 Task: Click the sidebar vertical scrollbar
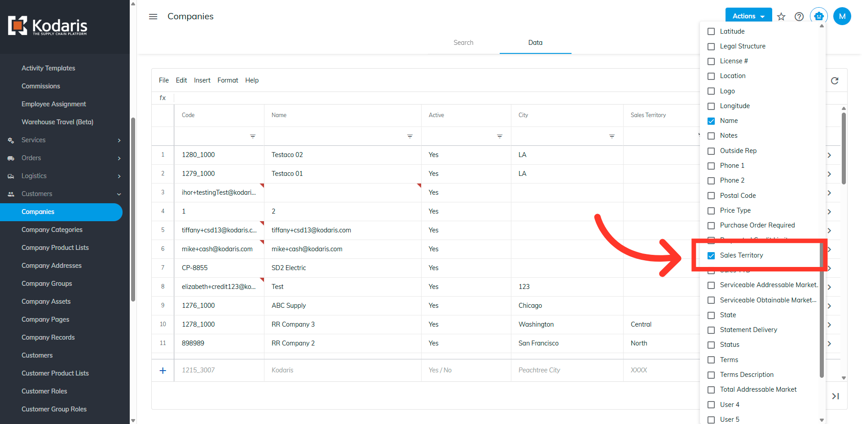pyautogui.click(x=133, y=210)
